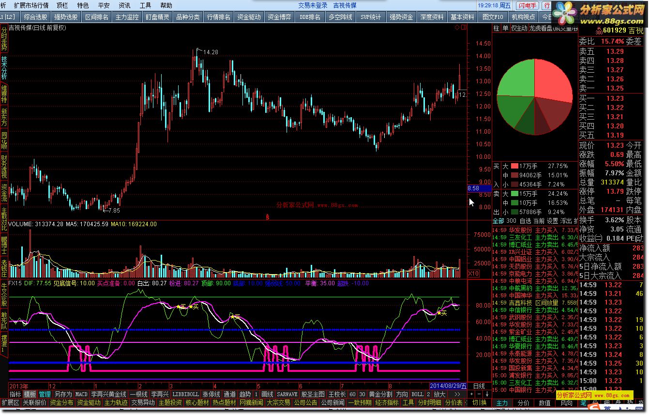Select the LIBBIBOLL indicator
Viewport: 649px width, 415px height.
[x=185, y=394]
